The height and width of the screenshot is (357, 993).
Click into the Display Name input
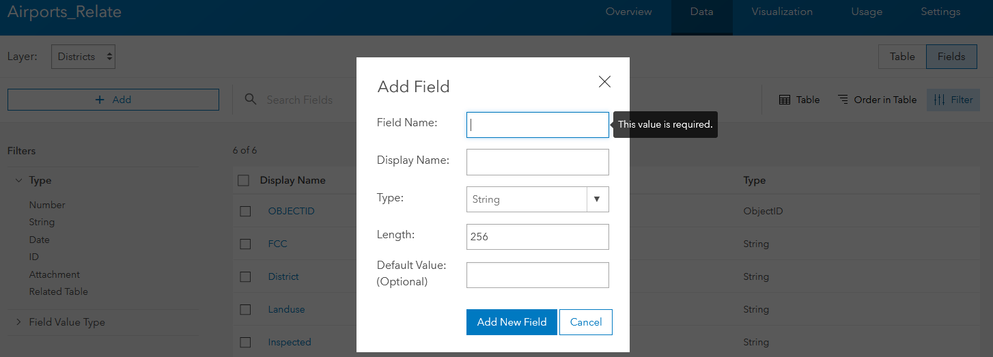(537, 162)
